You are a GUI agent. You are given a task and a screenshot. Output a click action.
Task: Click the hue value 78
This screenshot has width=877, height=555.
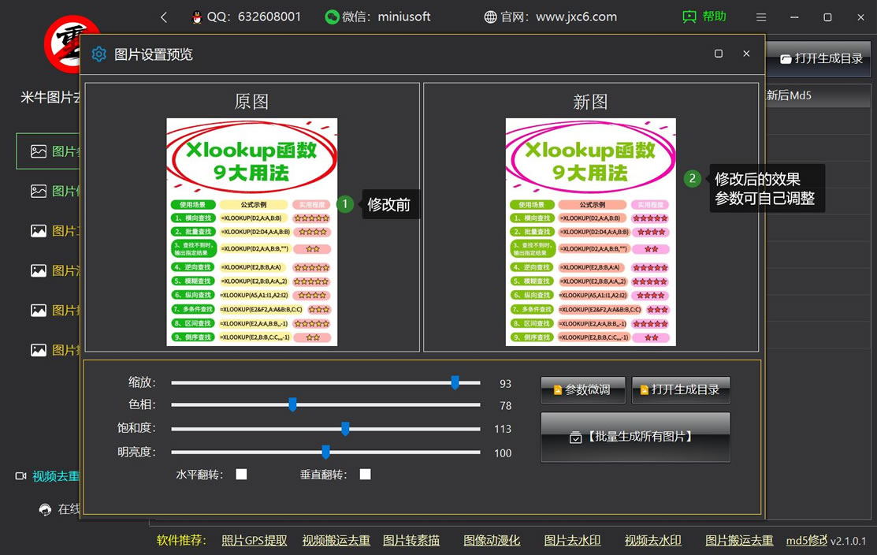pyautogui.click(x=506, y=406)
